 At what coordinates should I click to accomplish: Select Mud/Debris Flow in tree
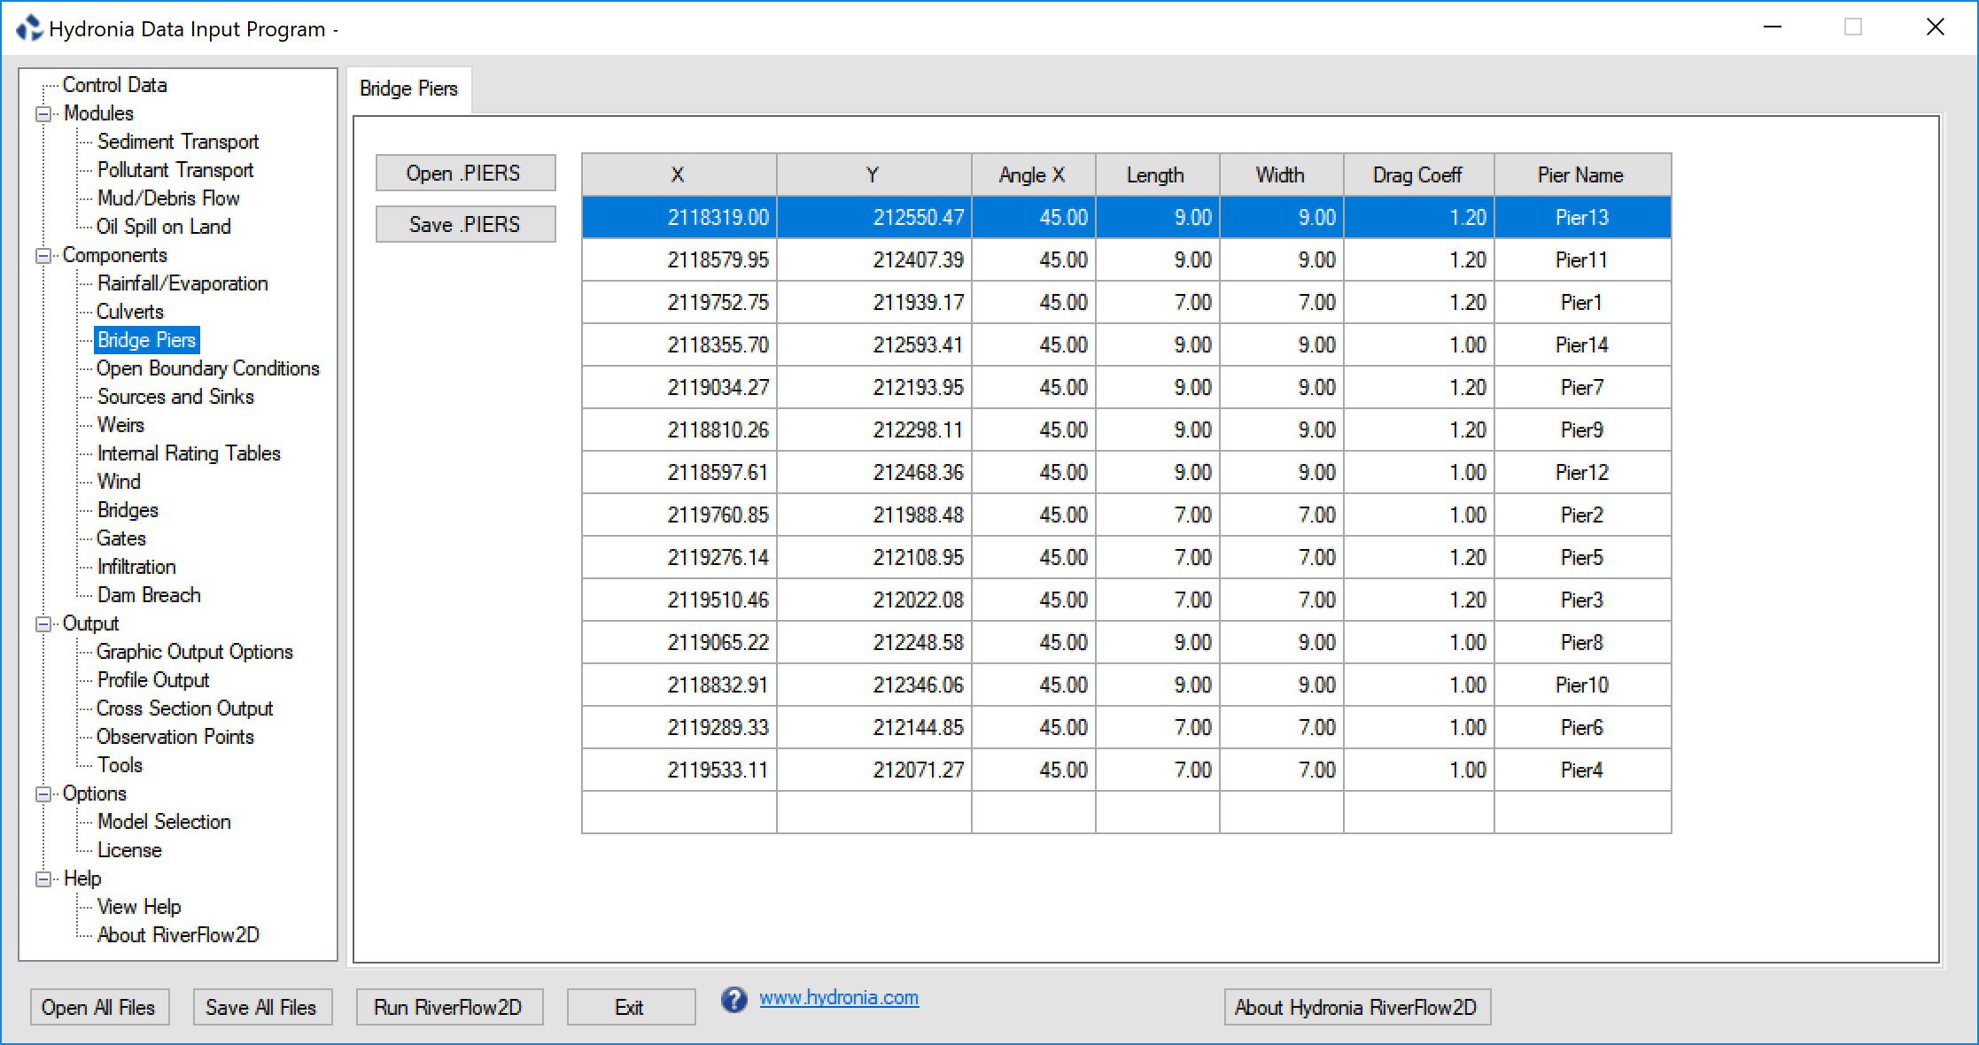click(168, 198)
